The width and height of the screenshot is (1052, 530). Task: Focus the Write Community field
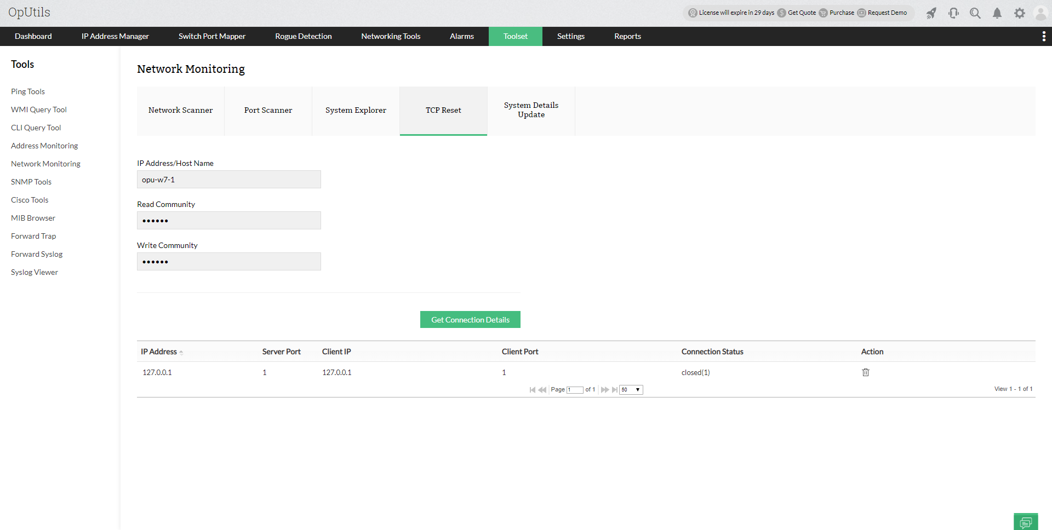click(229, 262)
